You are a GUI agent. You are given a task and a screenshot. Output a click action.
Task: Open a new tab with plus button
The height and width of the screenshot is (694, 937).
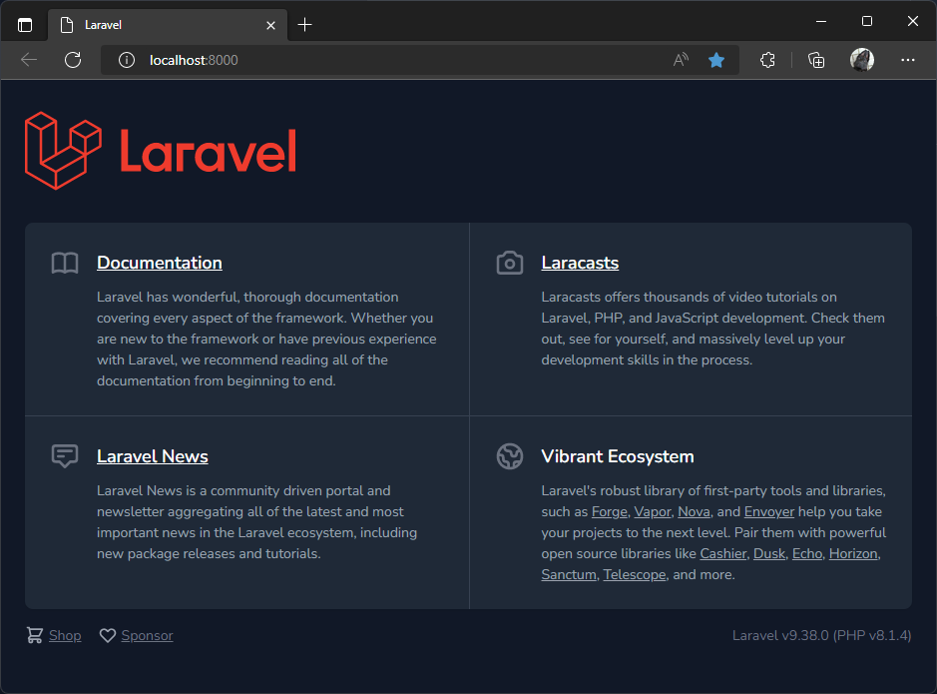[x=304, y=25]
